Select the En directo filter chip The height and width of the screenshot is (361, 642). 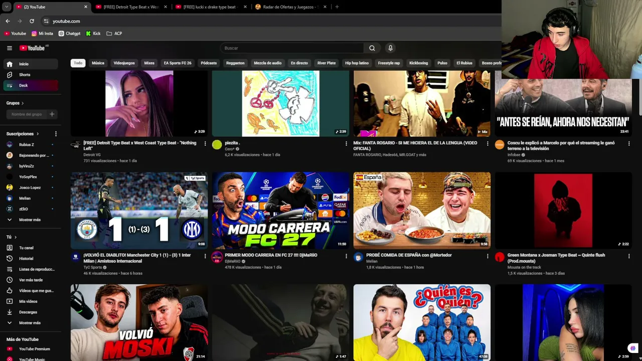click(x=299, y=63)
